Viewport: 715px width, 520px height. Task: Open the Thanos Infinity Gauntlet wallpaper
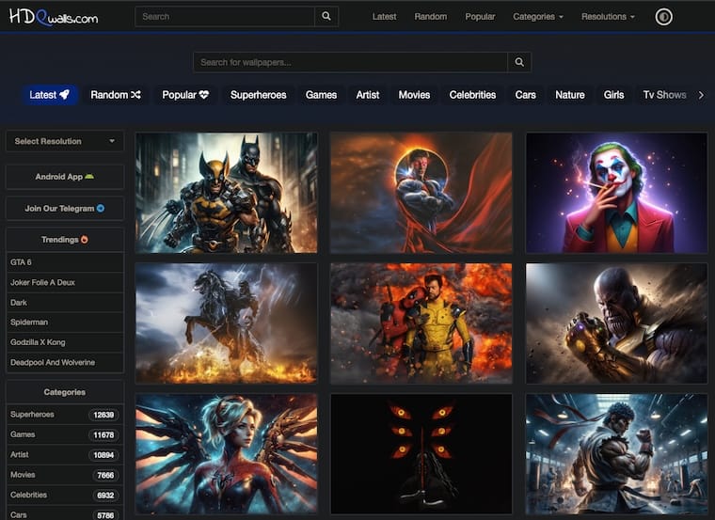(x=616, y=323)
